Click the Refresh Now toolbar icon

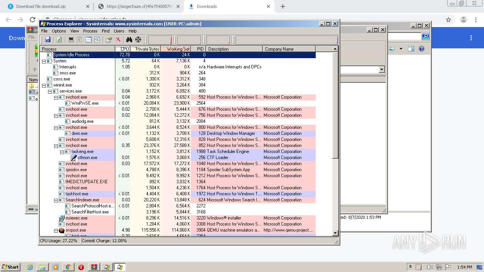[59, 40]
